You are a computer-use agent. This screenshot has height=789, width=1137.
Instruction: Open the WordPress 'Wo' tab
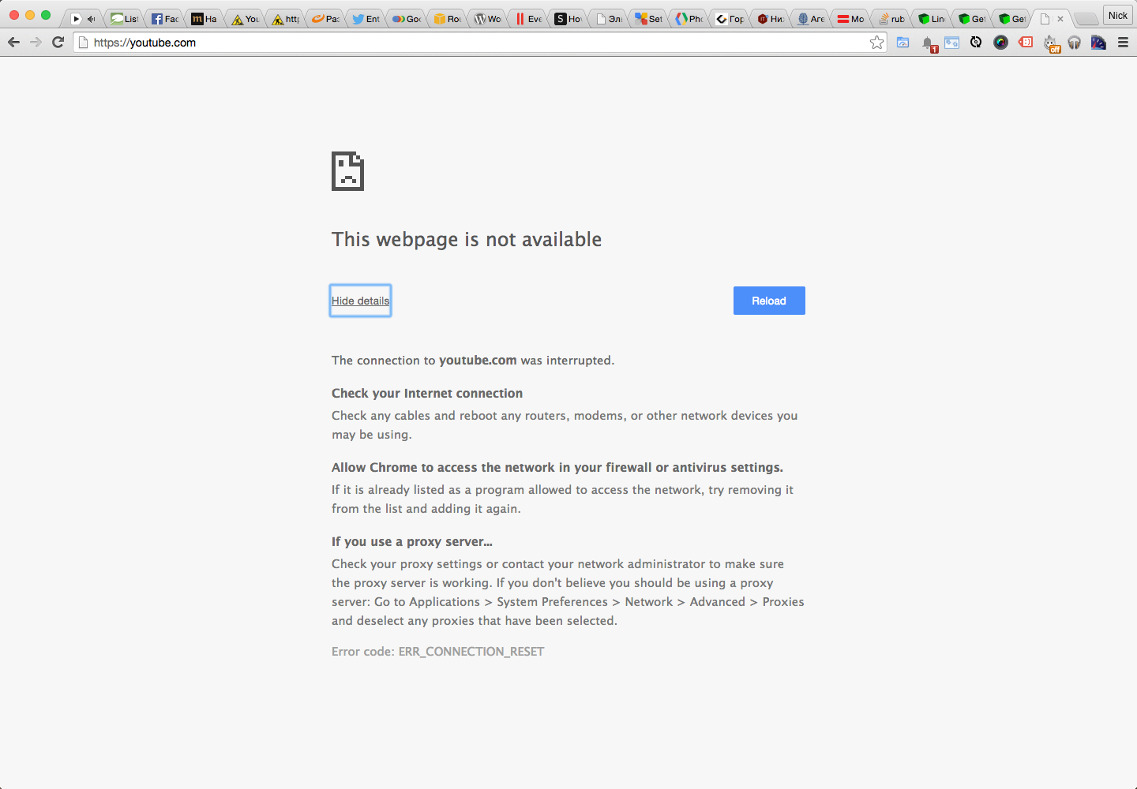point(486,19)
